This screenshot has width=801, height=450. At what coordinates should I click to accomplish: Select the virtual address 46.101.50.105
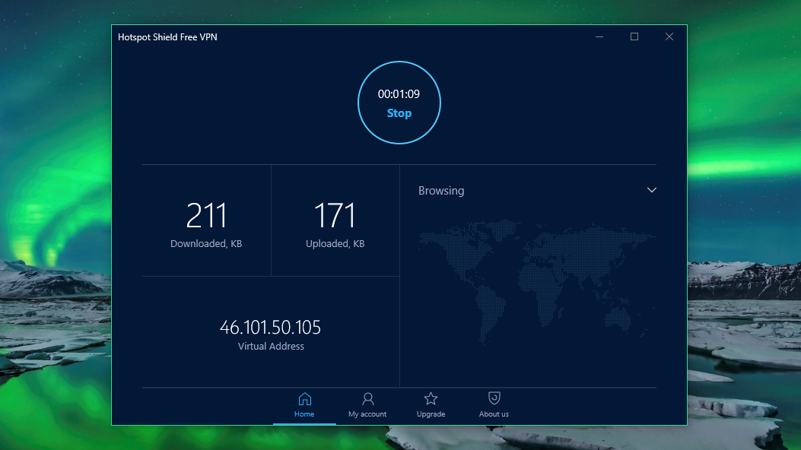pyautogui.click(x=270, y=328)
